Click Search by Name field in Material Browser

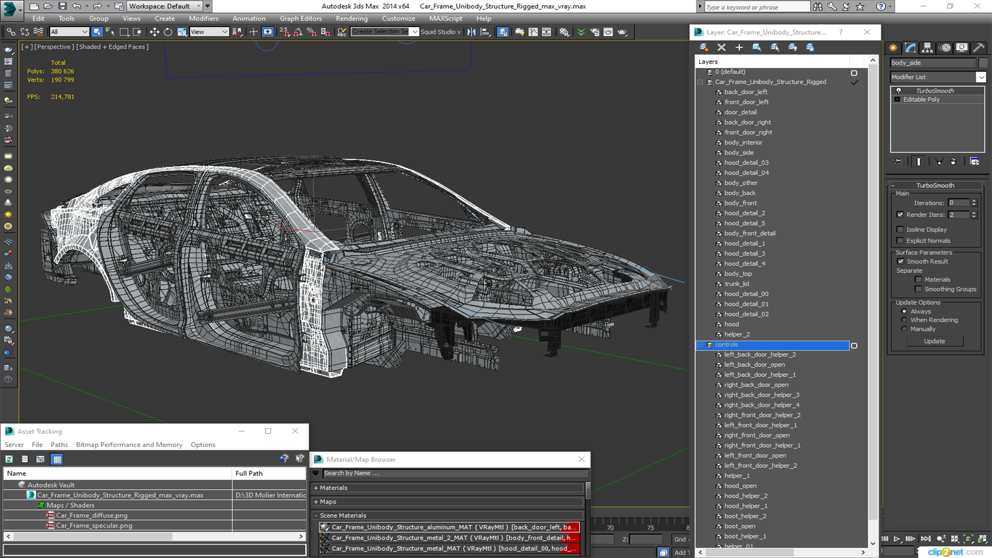(x=455, y=473)
